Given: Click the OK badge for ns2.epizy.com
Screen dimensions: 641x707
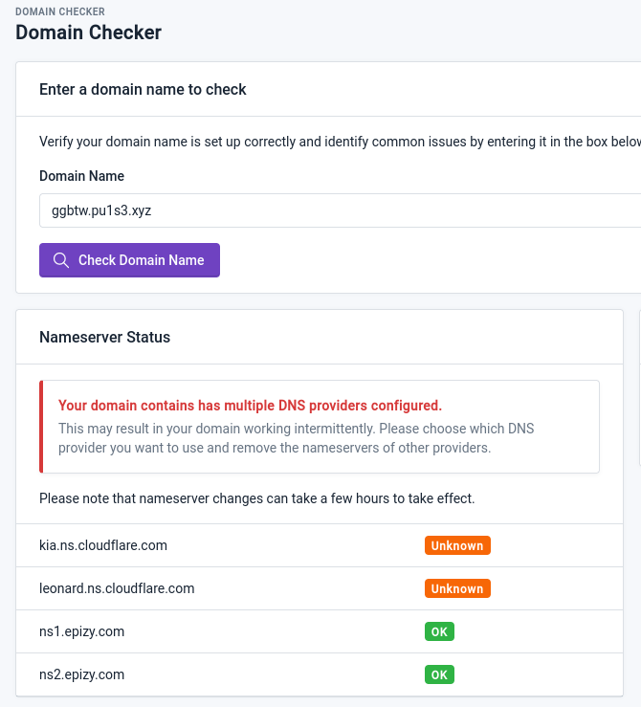Looking at the screenshot, I should point(439,675).
